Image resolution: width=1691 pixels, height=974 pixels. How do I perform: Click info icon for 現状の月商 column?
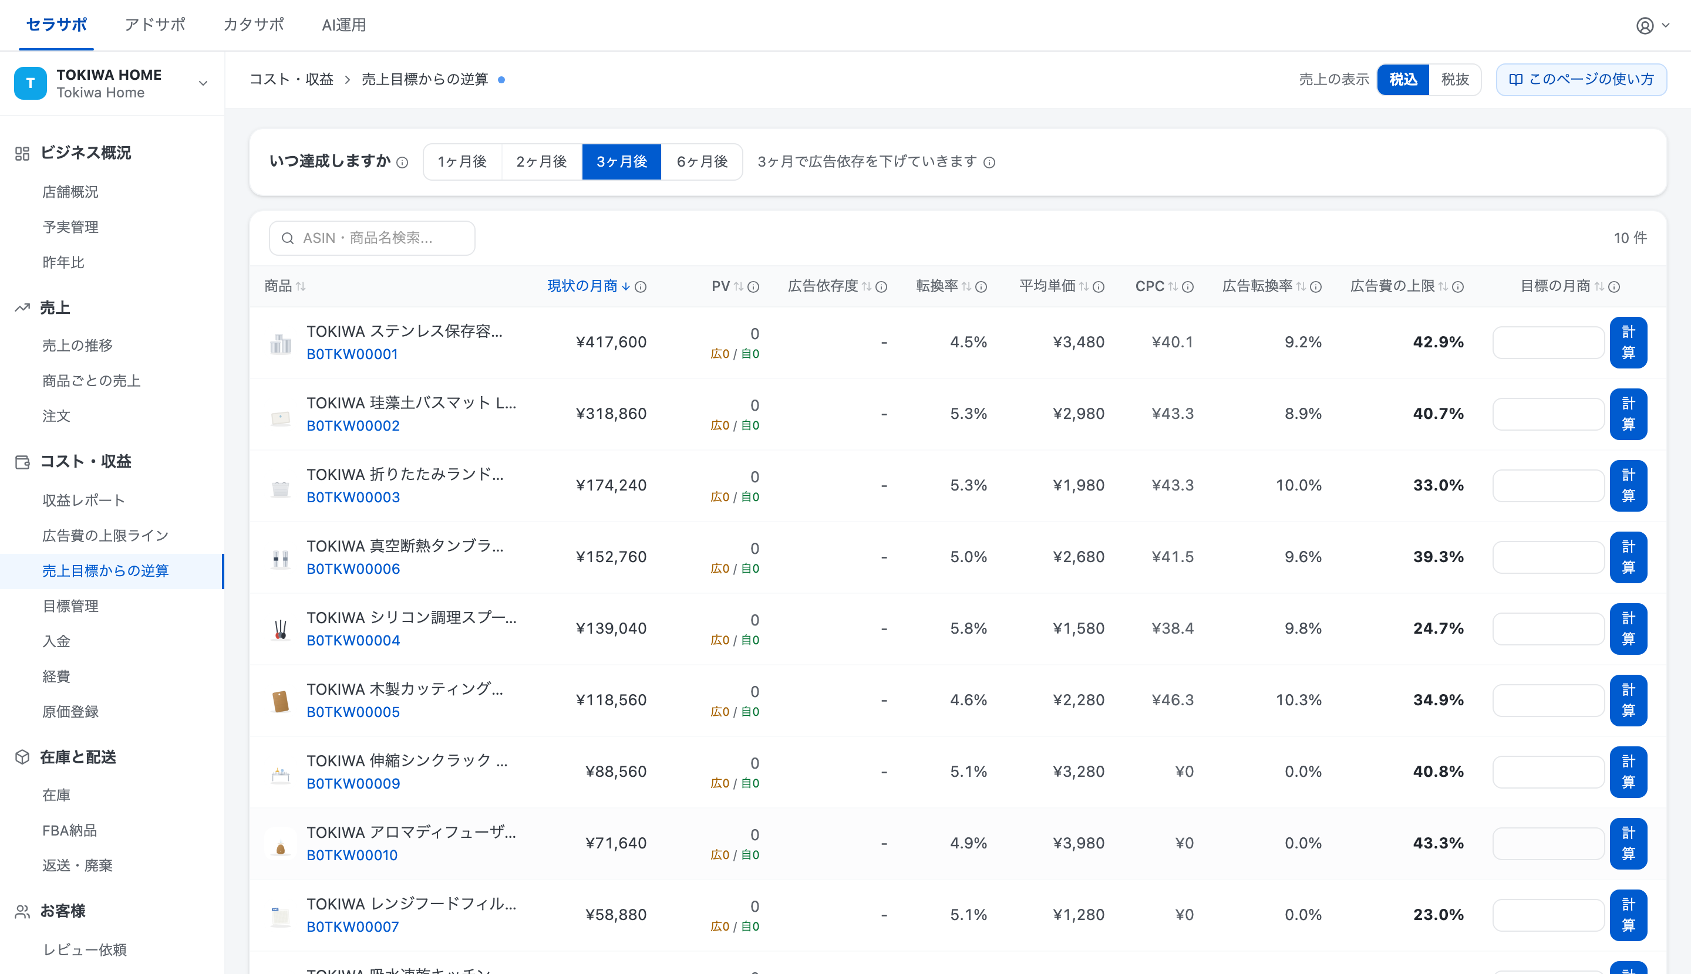641,287
